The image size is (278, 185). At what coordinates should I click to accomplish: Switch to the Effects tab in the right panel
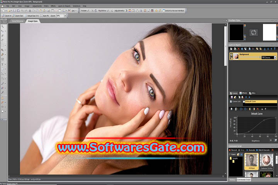pos(243,93)
